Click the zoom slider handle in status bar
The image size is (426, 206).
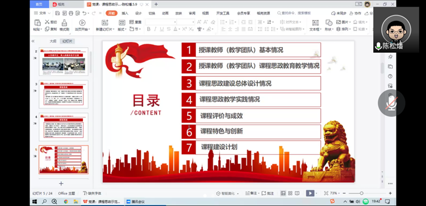pyautogui.click(x=362, y=194)
